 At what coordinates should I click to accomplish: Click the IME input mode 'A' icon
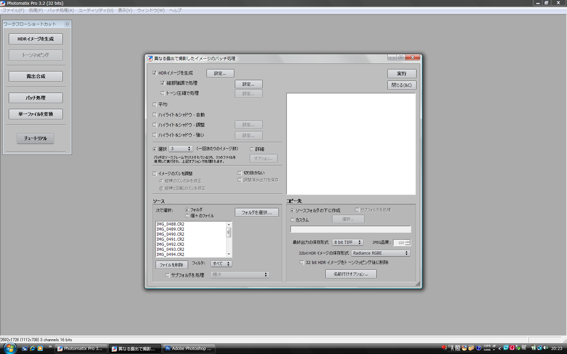point(452,348)
